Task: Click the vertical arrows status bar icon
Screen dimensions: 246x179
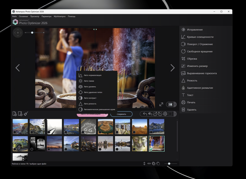Action: [144, 164]
